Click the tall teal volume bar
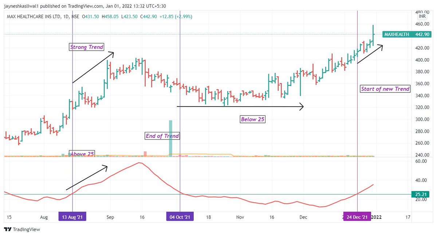Image resolution: width=437 pixels, height=236 pixels. tap(170, 138)
